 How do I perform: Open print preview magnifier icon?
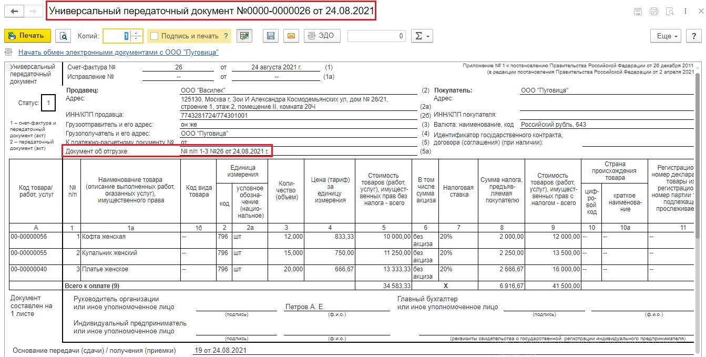click(63, 36)
